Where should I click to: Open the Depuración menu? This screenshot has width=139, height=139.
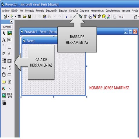point(52,11)
